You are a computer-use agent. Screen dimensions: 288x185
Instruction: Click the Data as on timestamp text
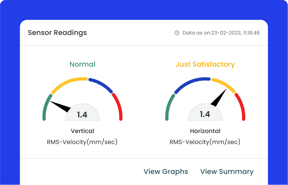click(221, 33)
